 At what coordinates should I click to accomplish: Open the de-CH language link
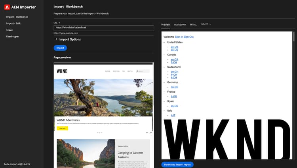click(175, 72)
